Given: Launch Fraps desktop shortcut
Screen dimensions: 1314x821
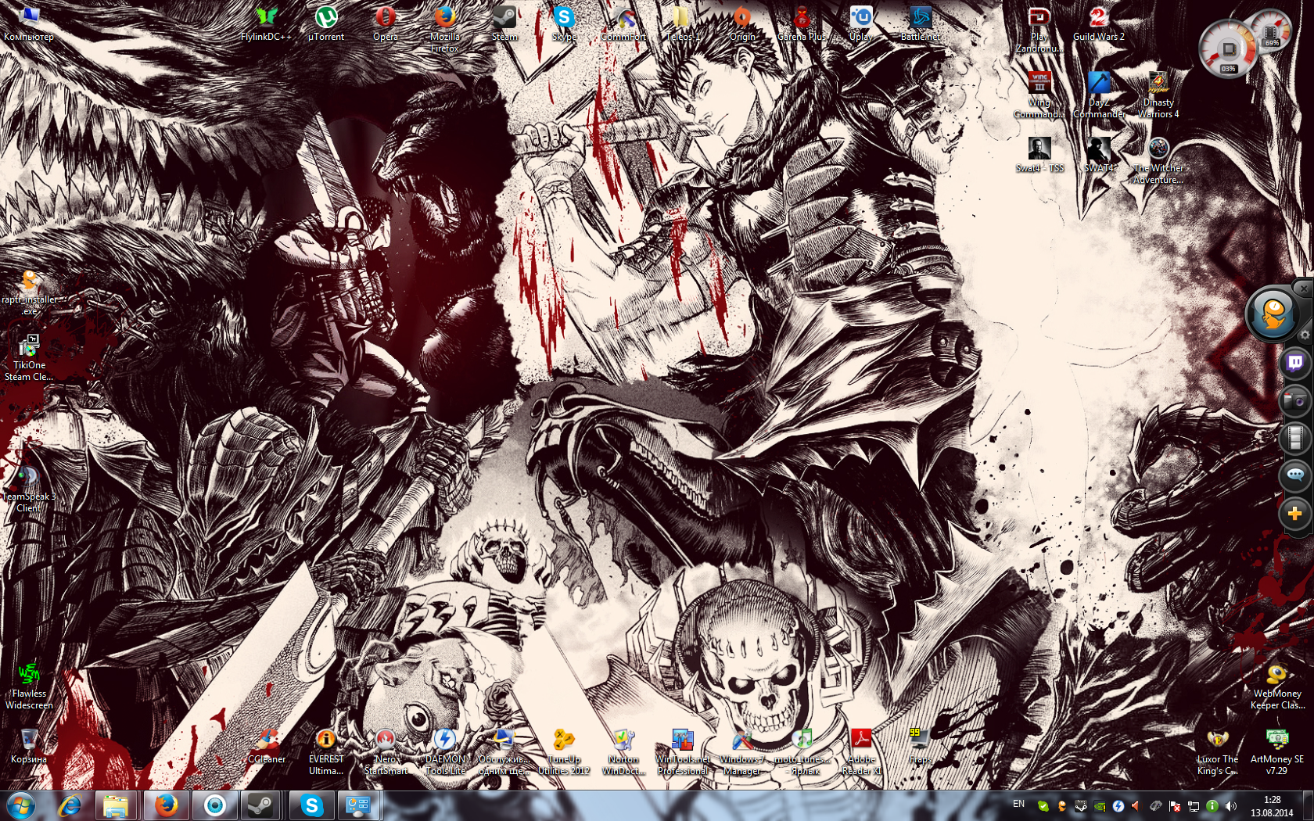Looking at the screenshot, I should point(921,746).
